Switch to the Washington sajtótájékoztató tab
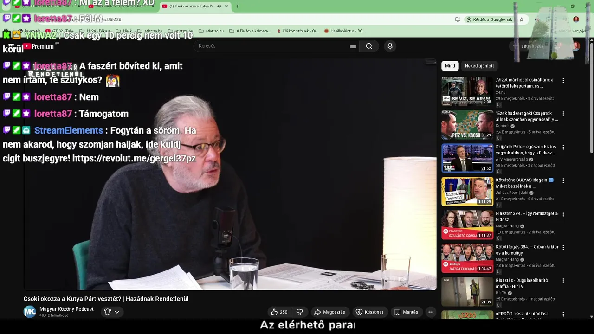The height and width of the screenshot is (334, 594). pos(121,6)
